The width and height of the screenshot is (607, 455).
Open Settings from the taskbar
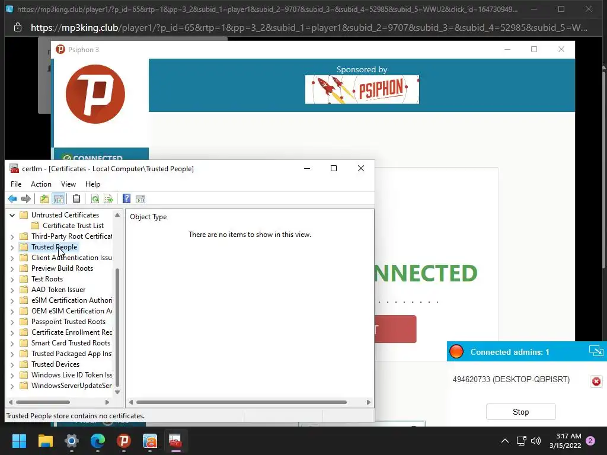point(72,441)
